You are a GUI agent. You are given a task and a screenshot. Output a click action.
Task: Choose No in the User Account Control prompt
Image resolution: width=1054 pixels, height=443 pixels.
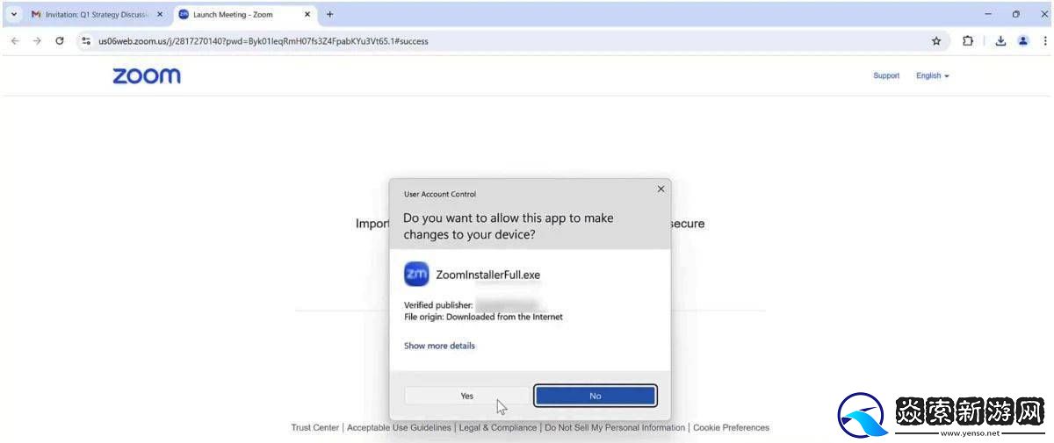[x=596, y=396]
